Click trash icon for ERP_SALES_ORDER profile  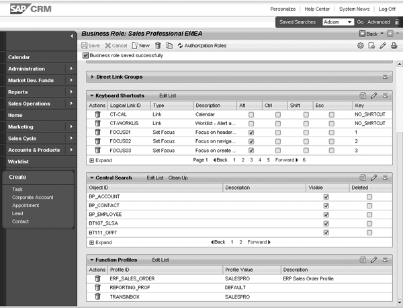97,278
